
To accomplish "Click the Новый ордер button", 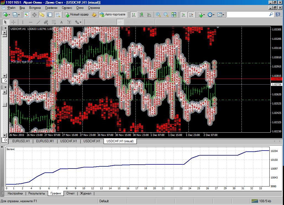I will (x=77, y=15).
